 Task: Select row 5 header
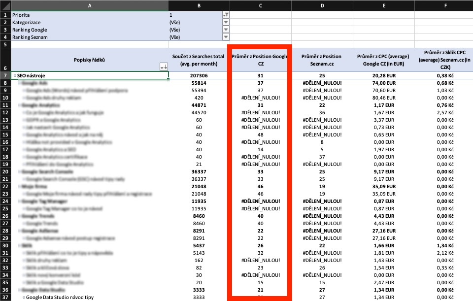5,44
